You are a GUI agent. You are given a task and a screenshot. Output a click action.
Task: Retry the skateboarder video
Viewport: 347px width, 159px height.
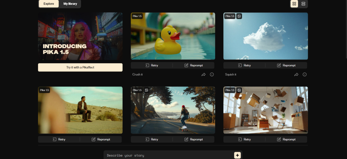point(152,139)
